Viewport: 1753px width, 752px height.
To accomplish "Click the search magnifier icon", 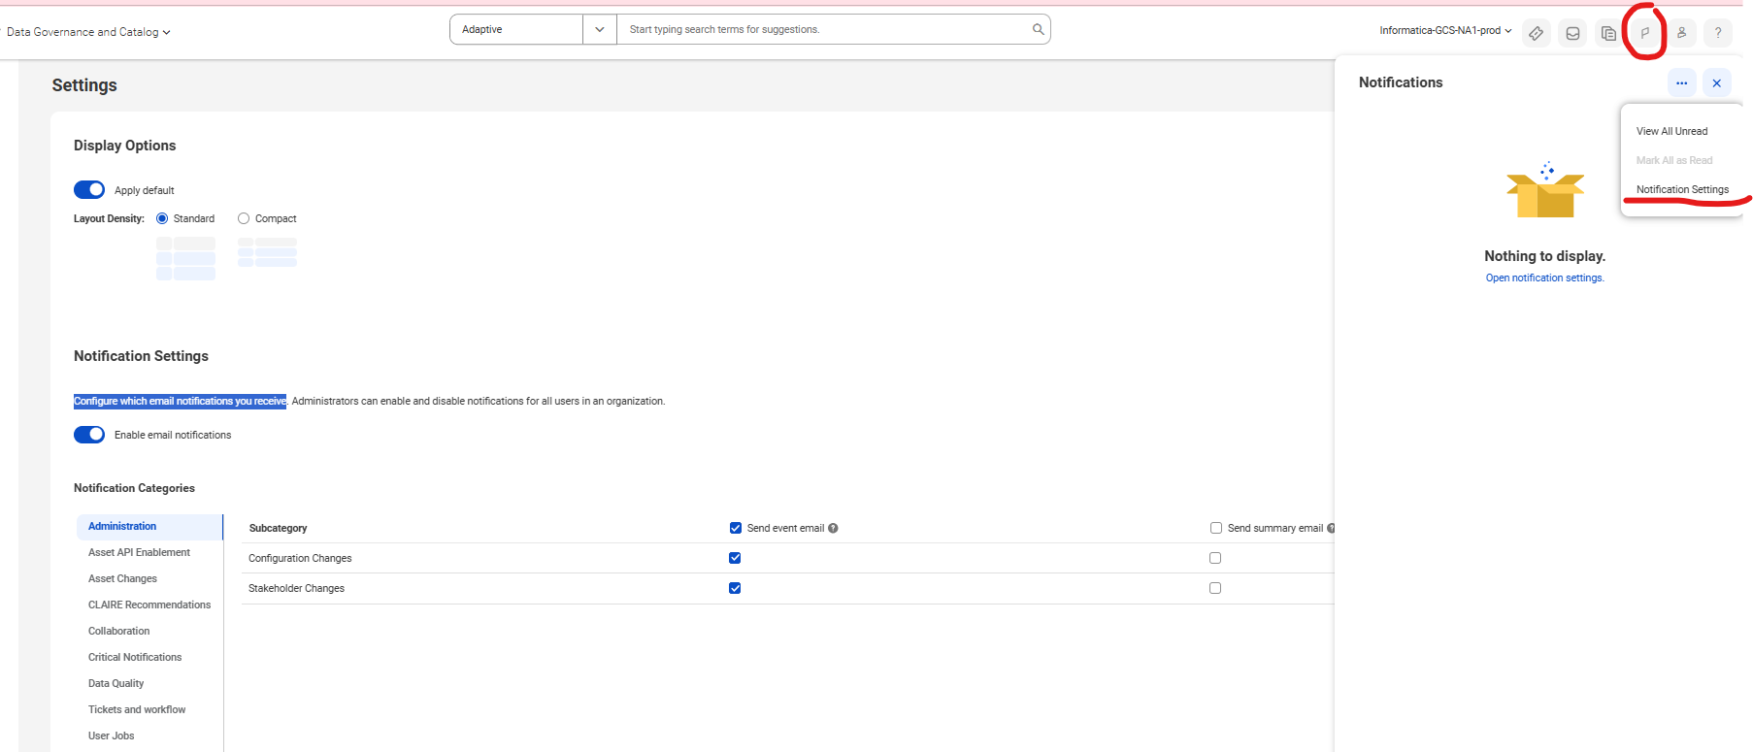I will point(1038,29).
